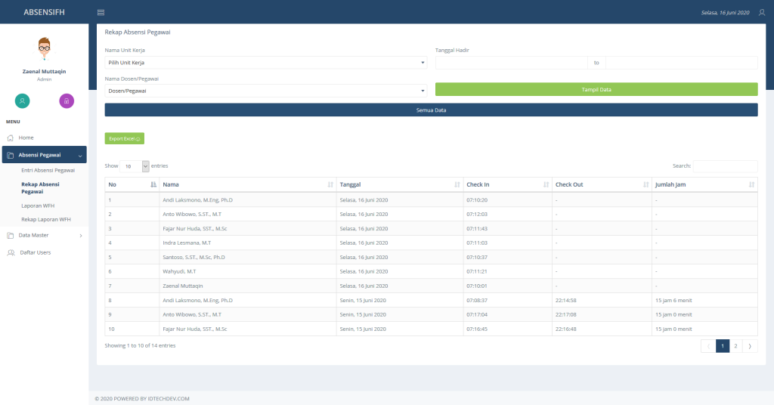Open the Pilih Unit Kerja dropdown
The width and height of the screenshot is (774, 405).
pyautogui.click(x=265, y=63)
